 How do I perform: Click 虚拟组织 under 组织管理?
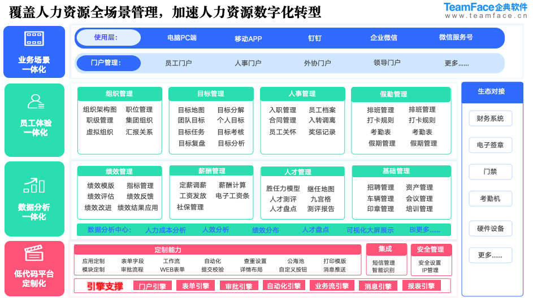pos(99,132)
